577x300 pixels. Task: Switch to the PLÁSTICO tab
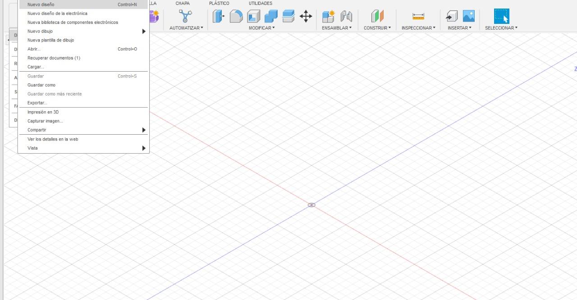pos(219,3)
